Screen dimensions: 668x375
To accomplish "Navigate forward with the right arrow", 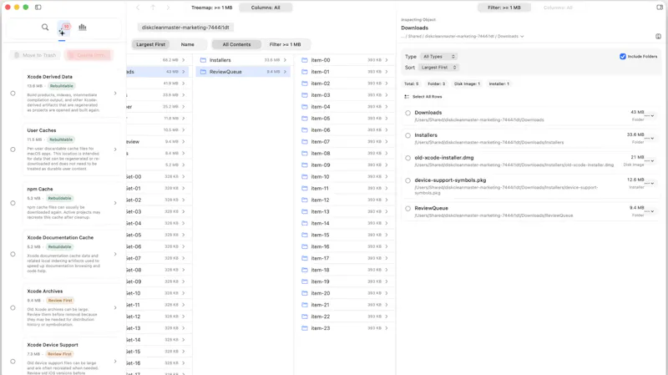I will coord(168,8).
